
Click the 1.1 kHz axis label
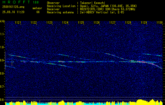2,34
